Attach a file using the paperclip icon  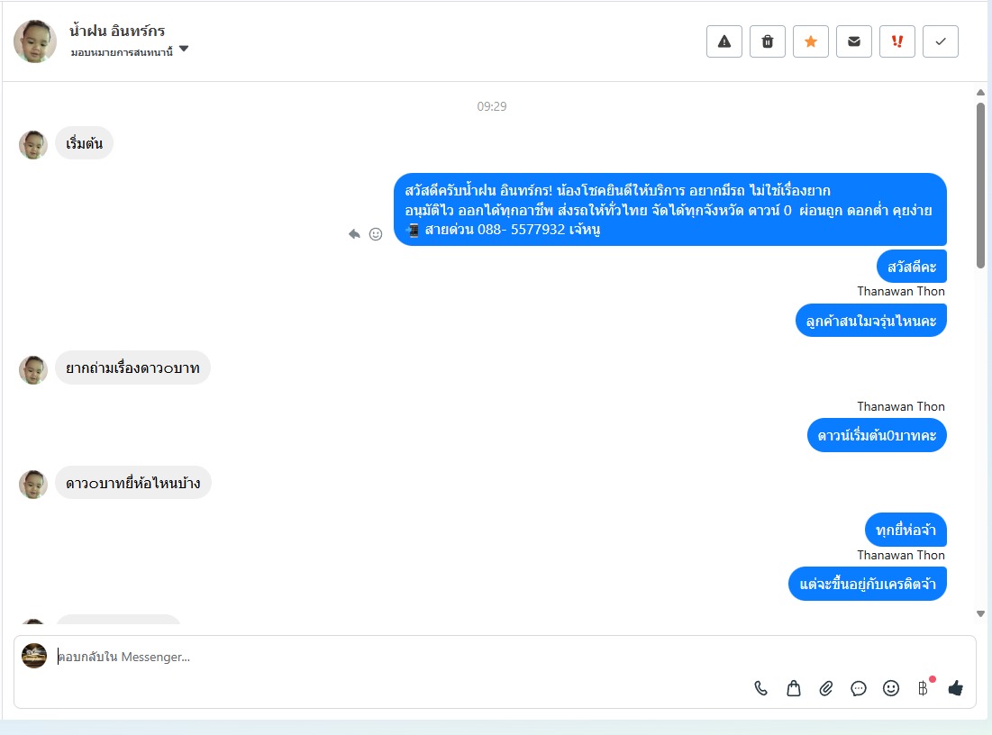(825, 688)
